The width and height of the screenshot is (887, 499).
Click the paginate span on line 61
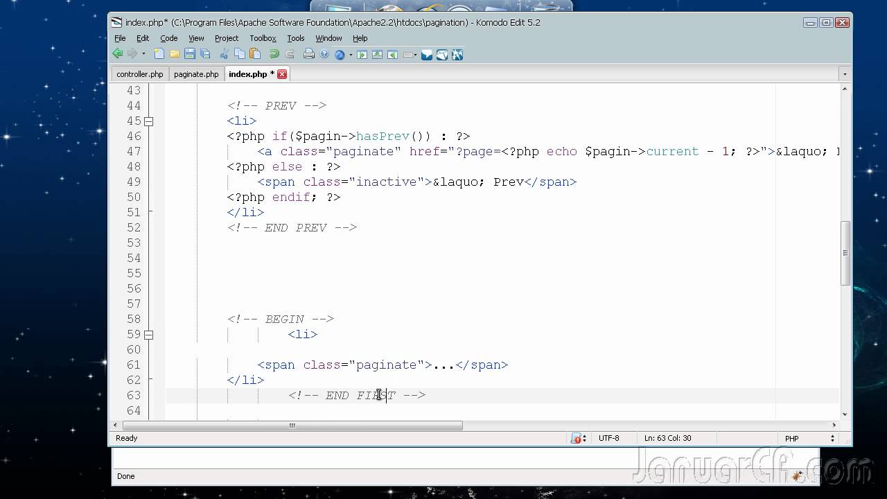click(383, 365)
